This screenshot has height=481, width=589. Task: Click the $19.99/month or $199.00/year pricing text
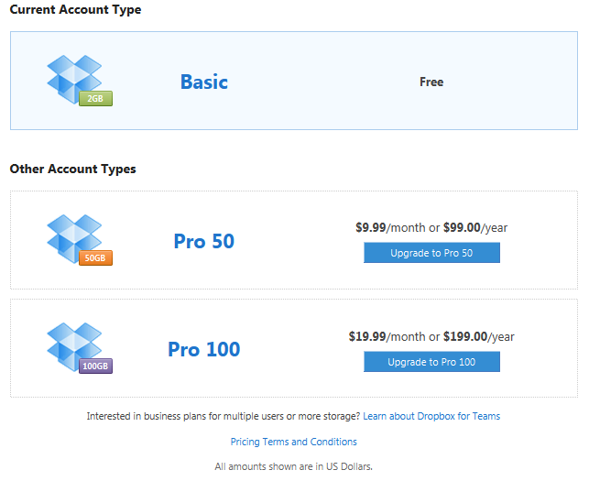click(x=431, y=337)
